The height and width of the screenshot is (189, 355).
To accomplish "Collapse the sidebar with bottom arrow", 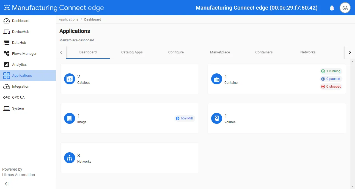I will 7,184.
